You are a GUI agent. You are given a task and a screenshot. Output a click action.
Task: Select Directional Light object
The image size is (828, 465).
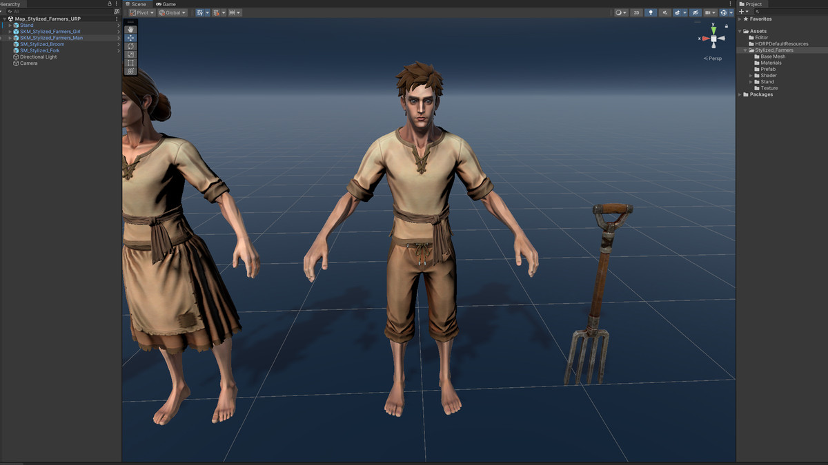39,56
